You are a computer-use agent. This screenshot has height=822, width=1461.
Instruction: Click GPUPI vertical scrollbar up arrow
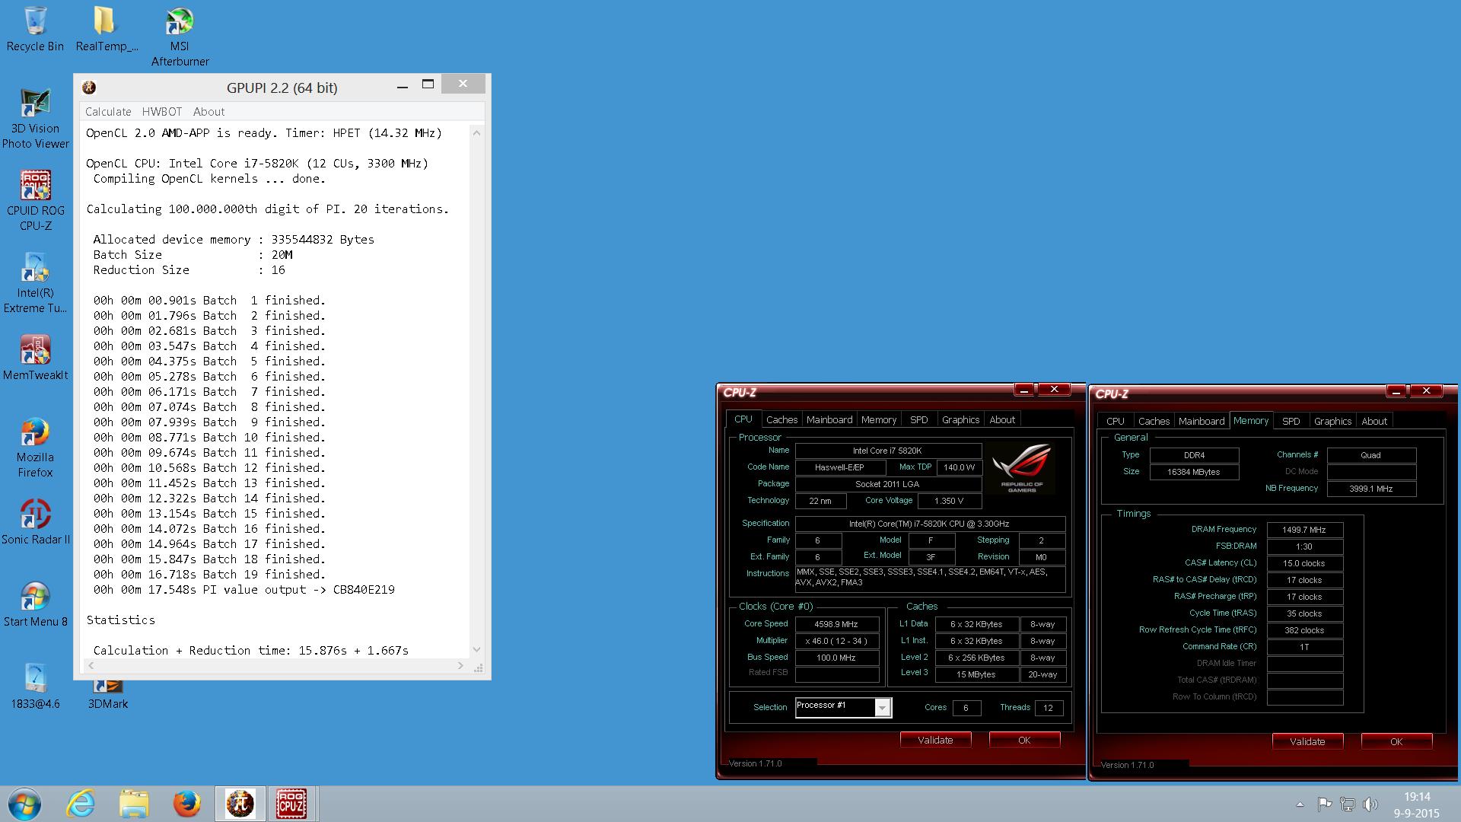click(477, 133)
